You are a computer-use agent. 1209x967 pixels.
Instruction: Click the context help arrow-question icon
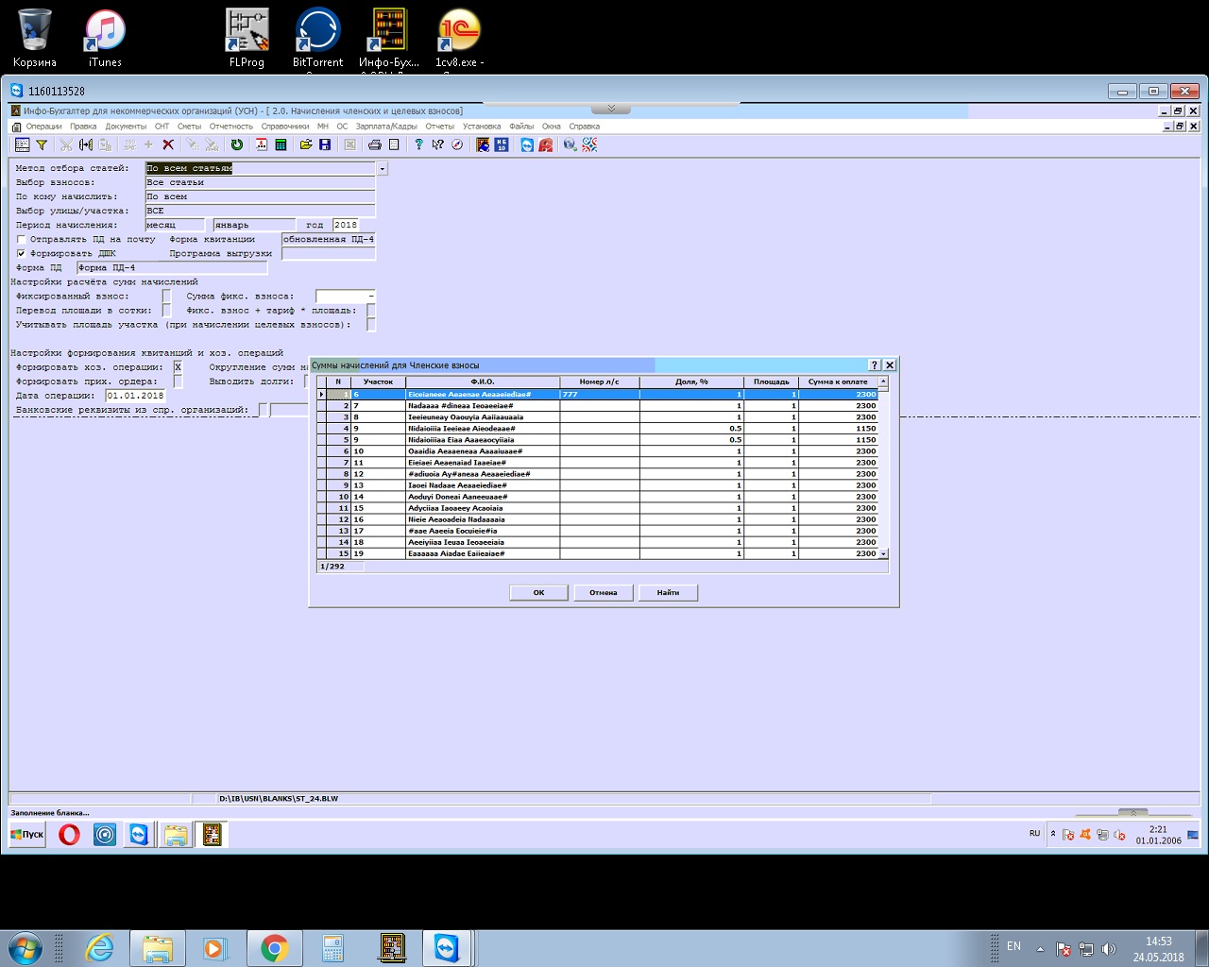click(x=437, y=144)
